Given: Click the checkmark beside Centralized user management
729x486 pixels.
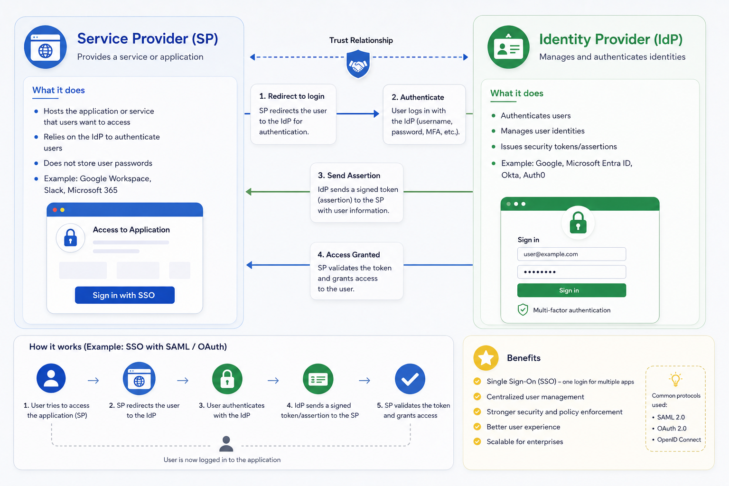Looking at the screenshot, I should [477, 396].
